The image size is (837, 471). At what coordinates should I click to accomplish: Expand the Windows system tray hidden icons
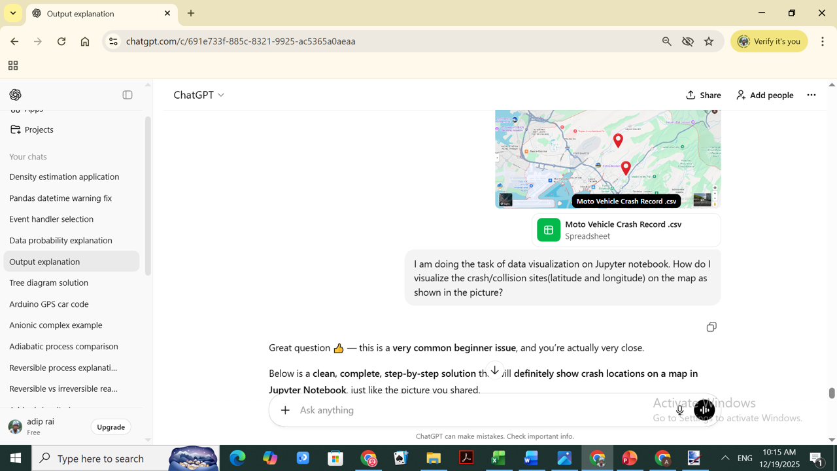pyautogui.click(x=725, y=458)
